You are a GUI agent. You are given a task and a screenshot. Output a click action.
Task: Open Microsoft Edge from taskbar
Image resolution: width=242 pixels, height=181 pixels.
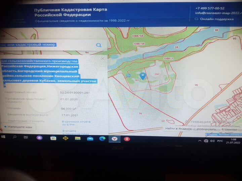click(x=102, y=139)
